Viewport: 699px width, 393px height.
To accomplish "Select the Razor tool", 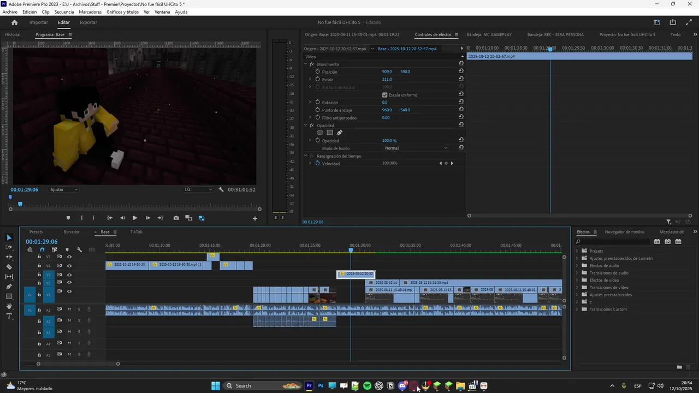I will tap(9, 267).
